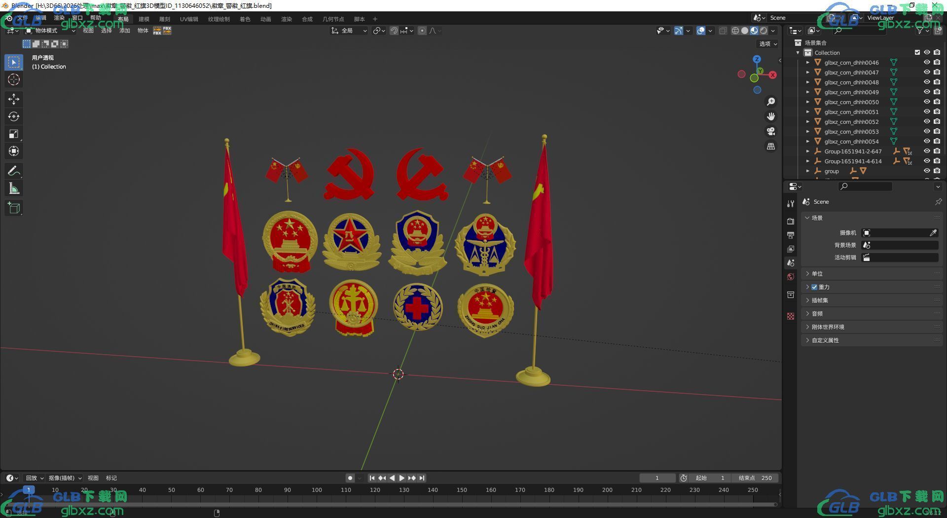Snap view to the red X axis

(772, 75)
